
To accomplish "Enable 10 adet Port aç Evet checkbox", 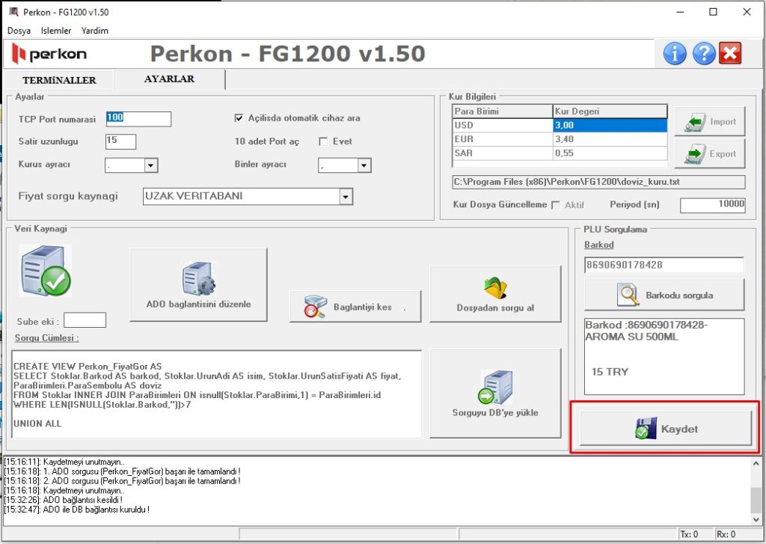I will 323,141.
